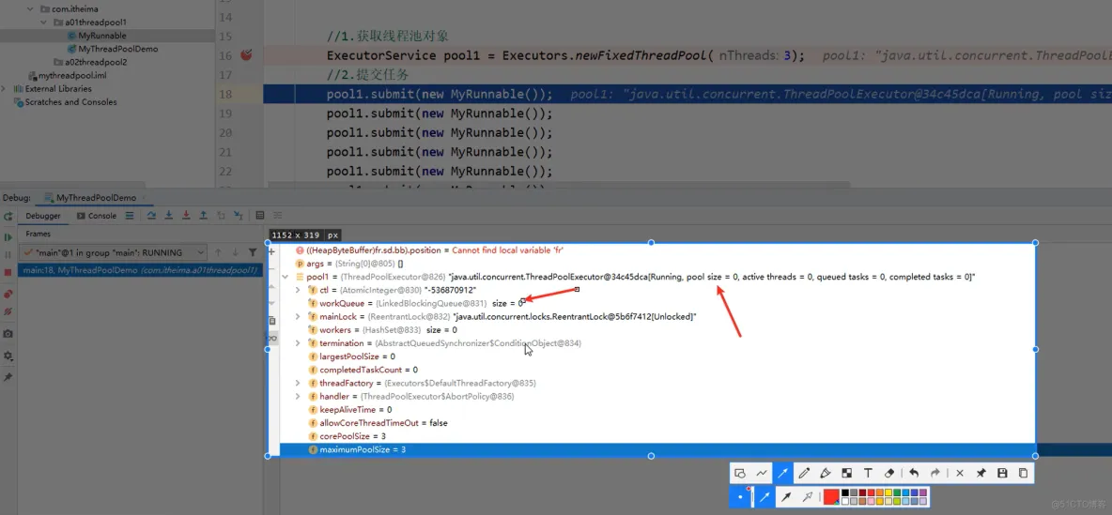The width and height of the screenshot is (1112, 515).
Task: Click the Rerun debug session icon
Action: click(8, 216)
